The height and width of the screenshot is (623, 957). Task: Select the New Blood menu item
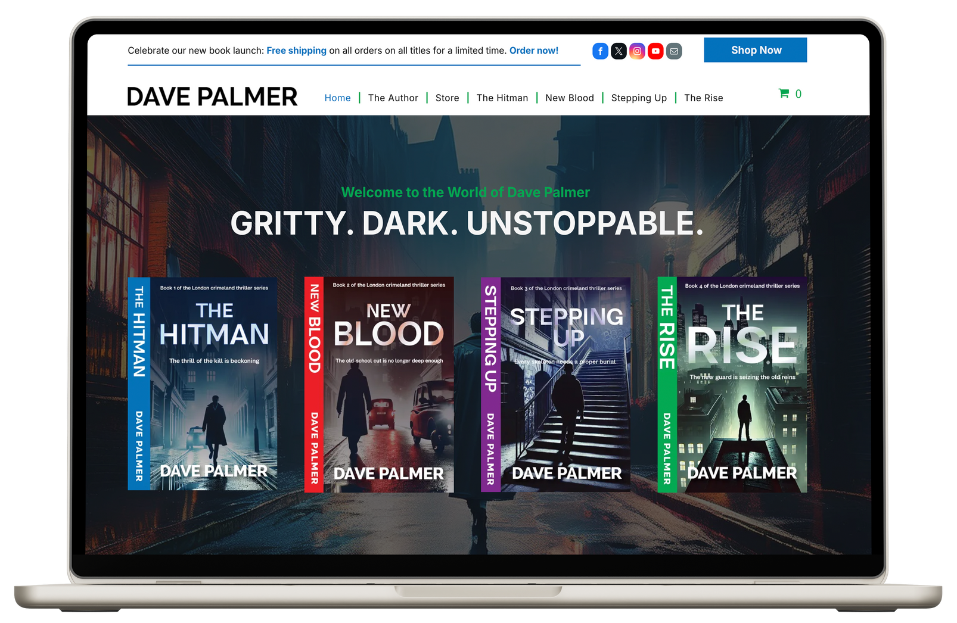(570, 98)
